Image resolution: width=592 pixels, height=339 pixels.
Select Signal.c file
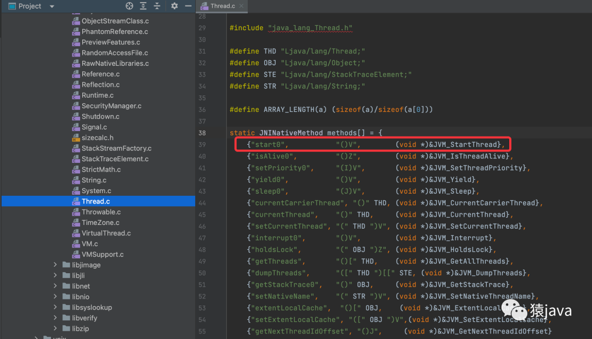[x=94, y=127]
